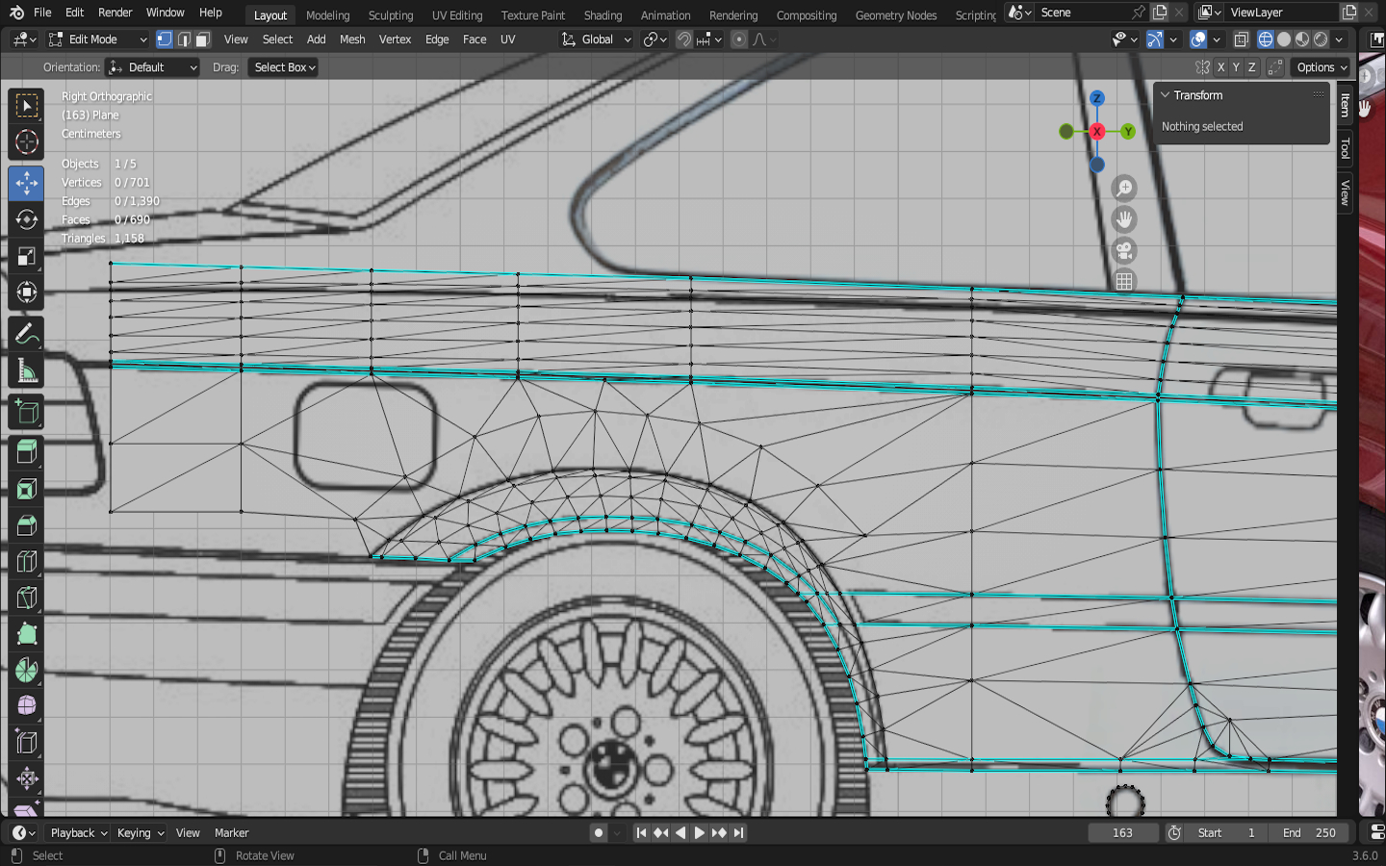Pick the Shrink/Fatten tool
Viewport: 1386px width, 866px height.
(27, 778)
